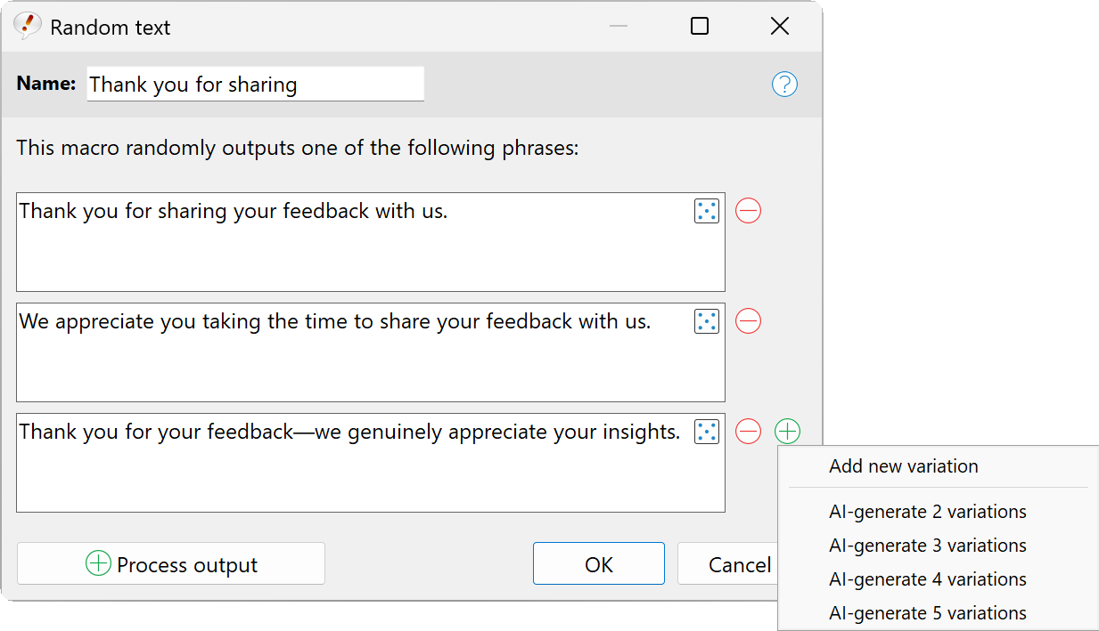Click the Random text app icon in title bar
This screenshot has height=631, width=1099.
[x=28, y=27]
